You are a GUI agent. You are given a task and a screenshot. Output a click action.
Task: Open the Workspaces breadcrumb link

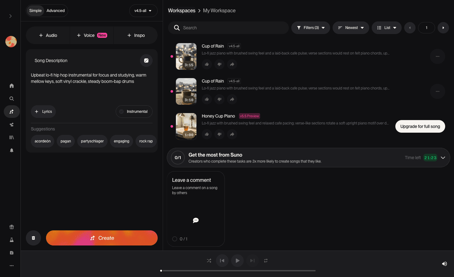coord(182,11)
